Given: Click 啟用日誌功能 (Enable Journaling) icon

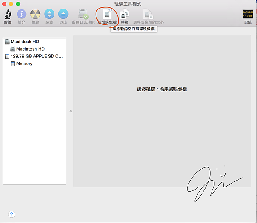Looking at the screenshot, I should tap(83, 14).
